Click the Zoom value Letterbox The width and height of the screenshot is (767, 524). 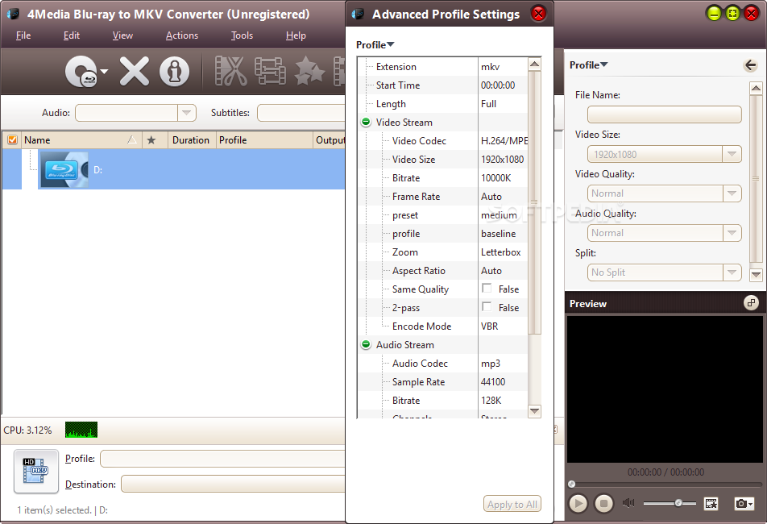coord(501,252)
